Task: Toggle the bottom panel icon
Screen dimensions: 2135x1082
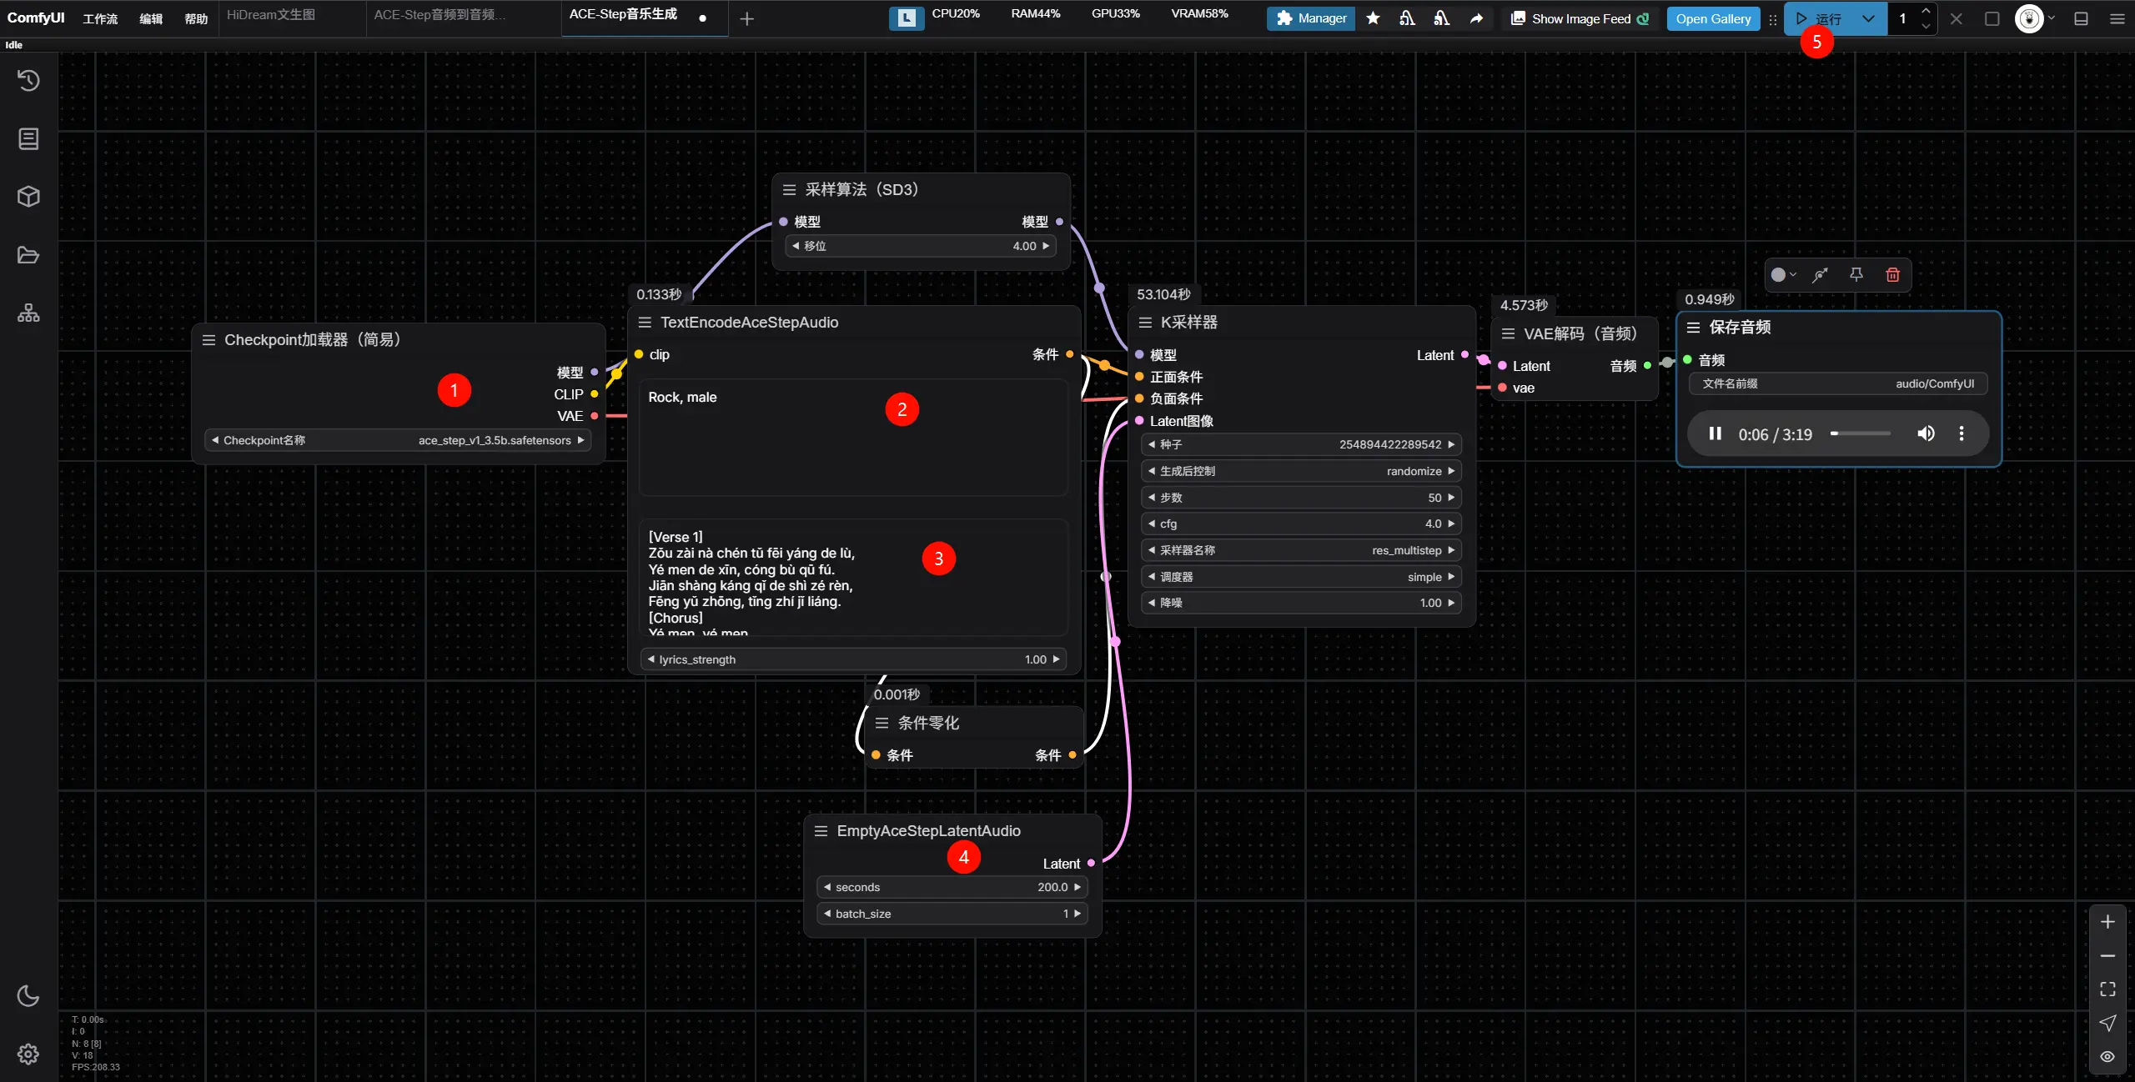Action: point(2082,18)
